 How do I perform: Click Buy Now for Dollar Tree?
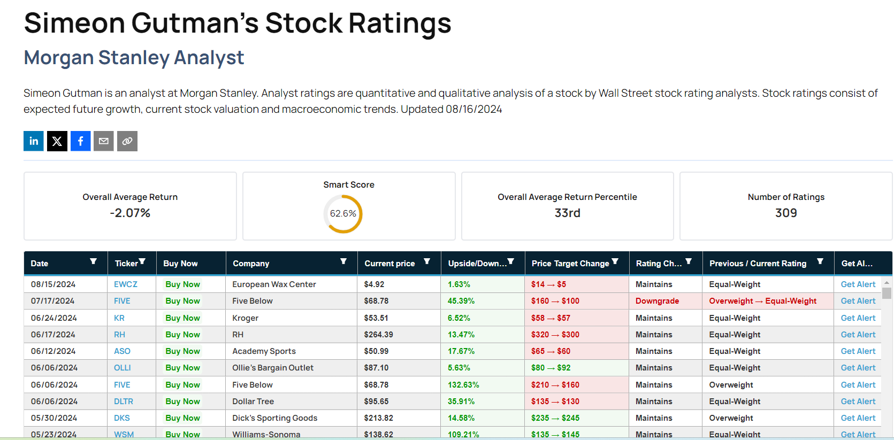click(x=182, y=402)
